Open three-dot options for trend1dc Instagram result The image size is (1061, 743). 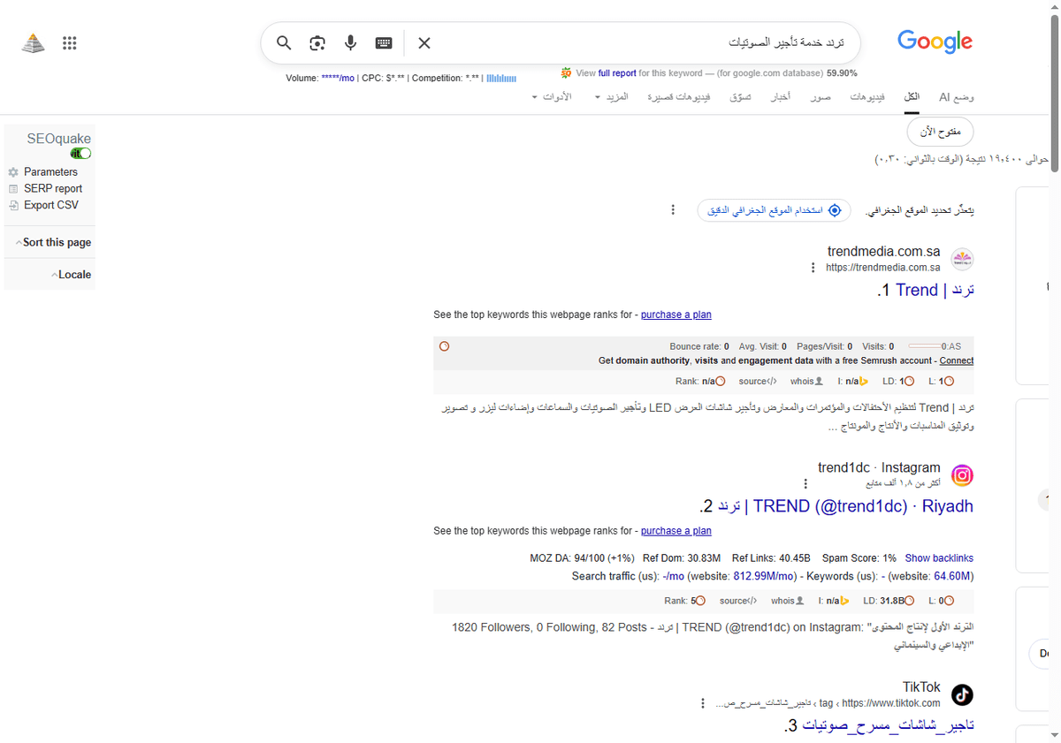pyautogui.click(x=805, y=484)
